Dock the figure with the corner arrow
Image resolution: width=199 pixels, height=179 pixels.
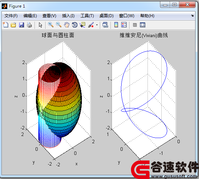(192, 16)
